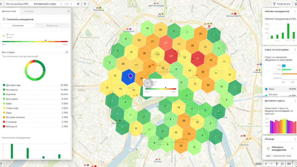Select the red hexagon labeled 107

[x=171, y=56]
